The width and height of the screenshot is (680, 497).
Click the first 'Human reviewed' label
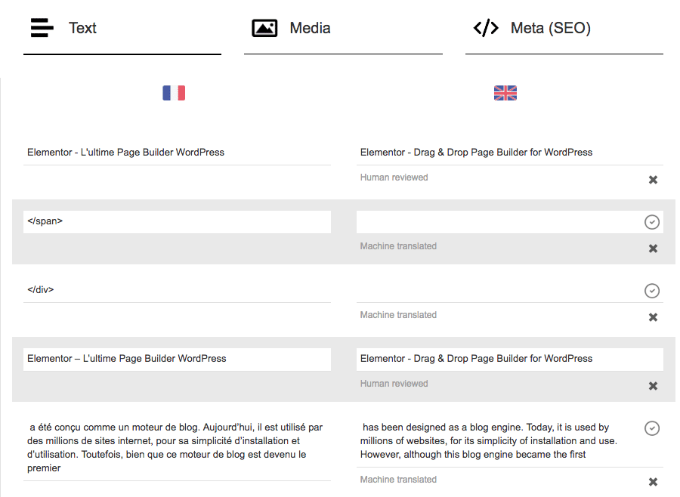(x=394, y=177)
